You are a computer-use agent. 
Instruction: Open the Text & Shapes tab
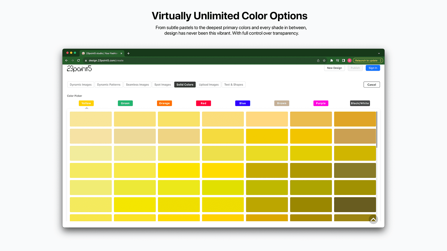click(x=234, y=85)
